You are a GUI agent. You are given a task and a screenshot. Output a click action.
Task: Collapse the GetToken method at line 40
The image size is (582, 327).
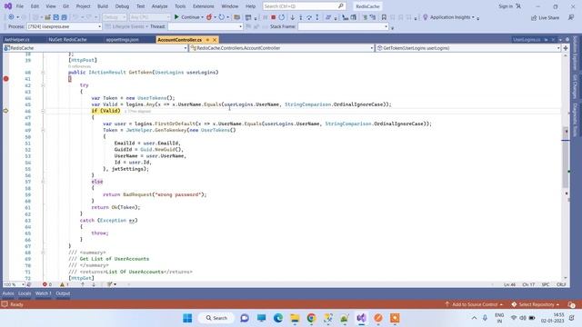(43, 73)
